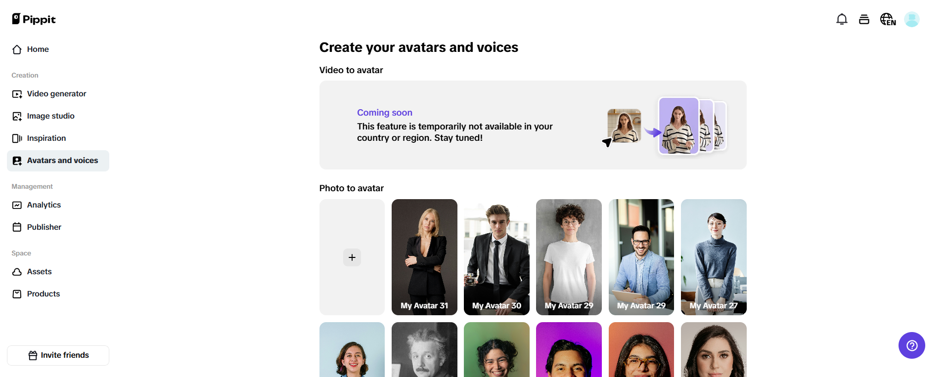Click the Pippit logo
The image size is (947, 377).
click(34, 19)
